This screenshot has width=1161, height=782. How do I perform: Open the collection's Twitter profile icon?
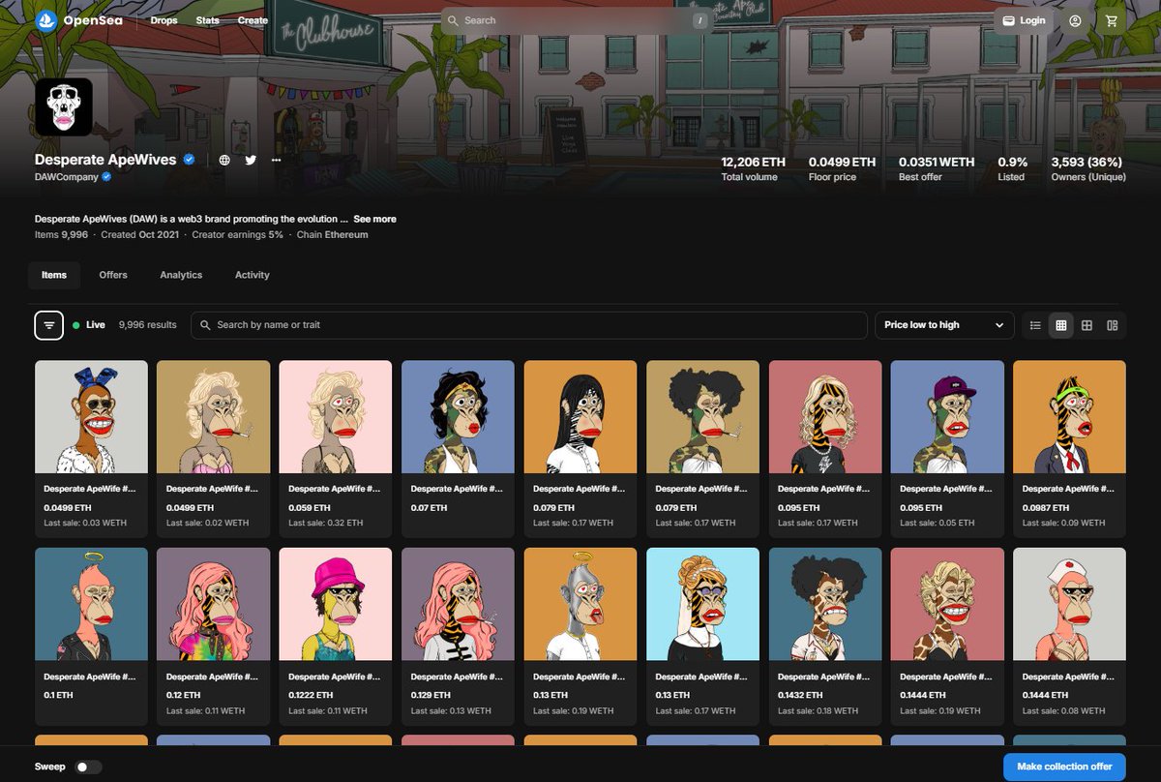click(251, 160)
